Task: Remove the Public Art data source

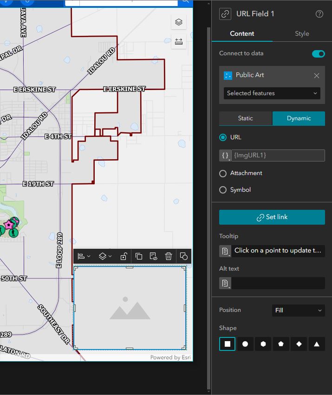Action: [317, 76]
